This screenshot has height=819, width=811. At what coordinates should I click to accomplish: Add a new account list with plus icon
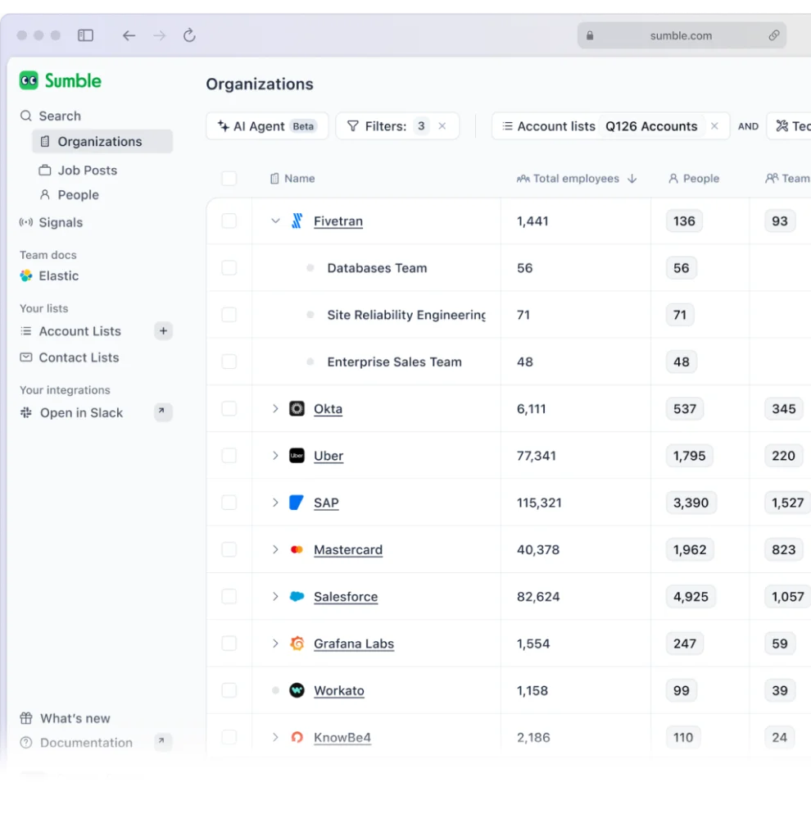(163, 330)
